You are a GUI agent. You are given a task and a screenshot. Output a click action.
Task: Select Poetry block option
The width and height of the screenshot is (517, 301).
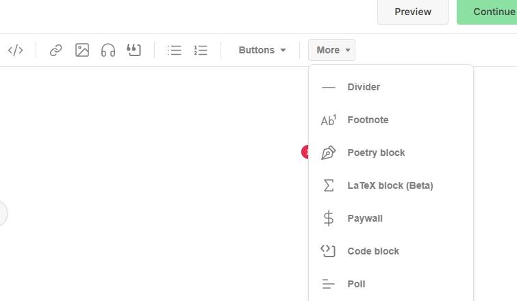375,153
